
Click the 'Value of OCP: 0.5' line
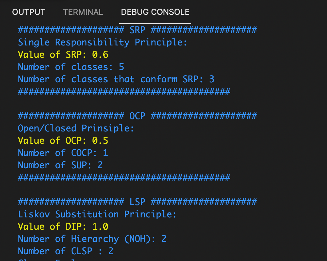click(x=63, y=141)
